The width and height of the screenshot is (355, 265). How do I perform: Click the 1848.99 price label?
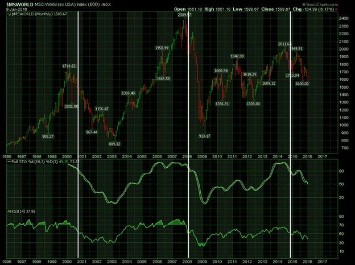(237, 56)
